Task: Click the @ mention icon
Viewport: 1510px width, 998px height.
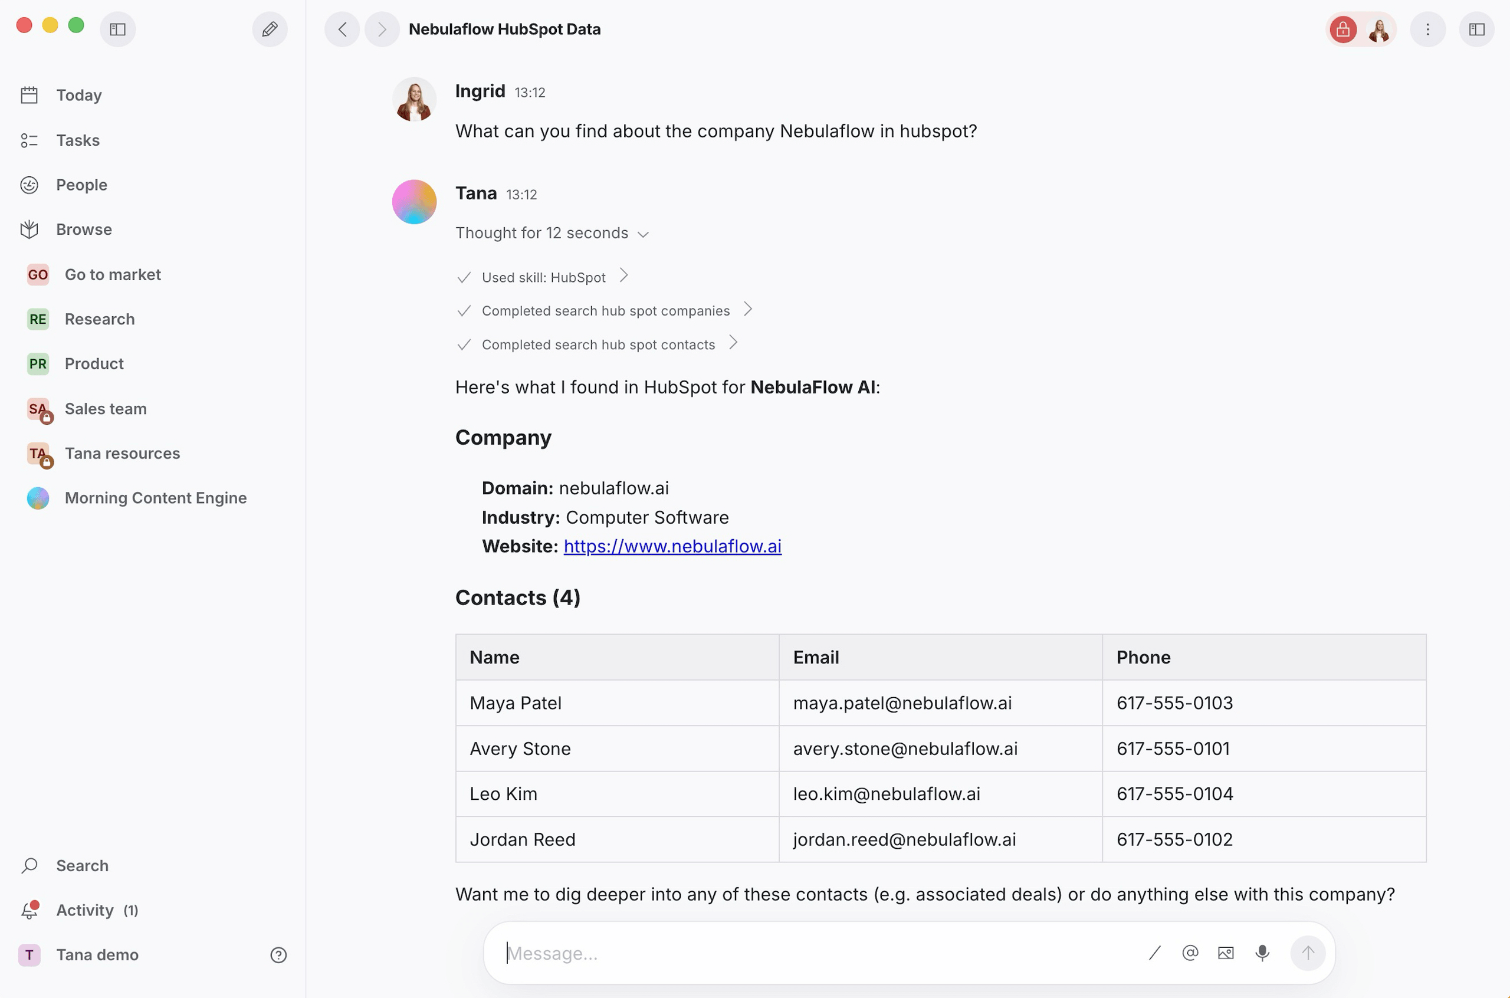Action: point(1190,953)
